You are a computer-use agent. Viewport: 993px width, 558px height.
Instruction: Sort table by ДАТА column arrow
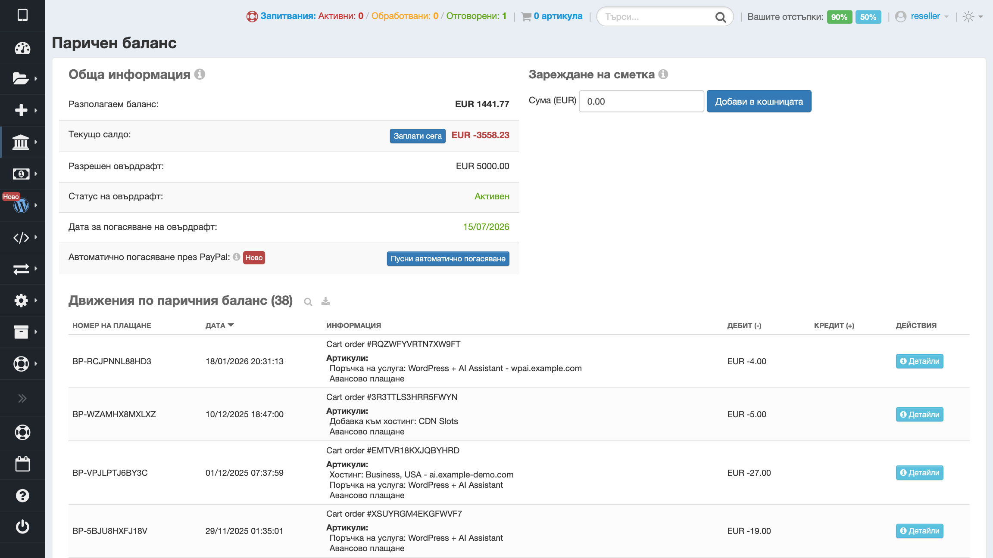coord(231,325)
